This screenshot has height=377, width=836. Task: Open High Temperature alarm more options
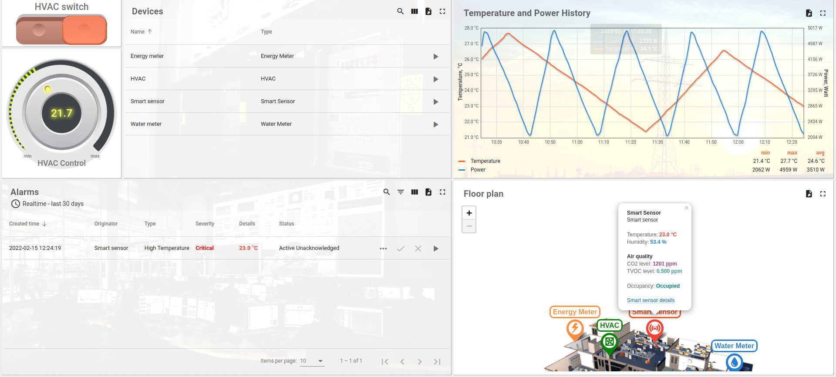coord(383,249)
